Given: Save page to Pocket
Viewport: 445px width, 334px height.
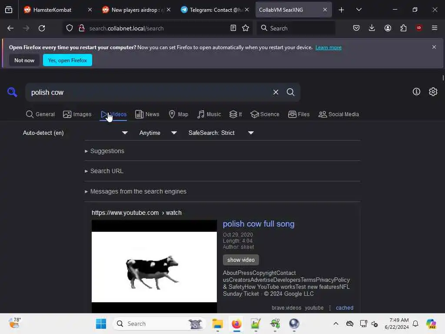Looking at the screenshot, I should pos(356,28).
